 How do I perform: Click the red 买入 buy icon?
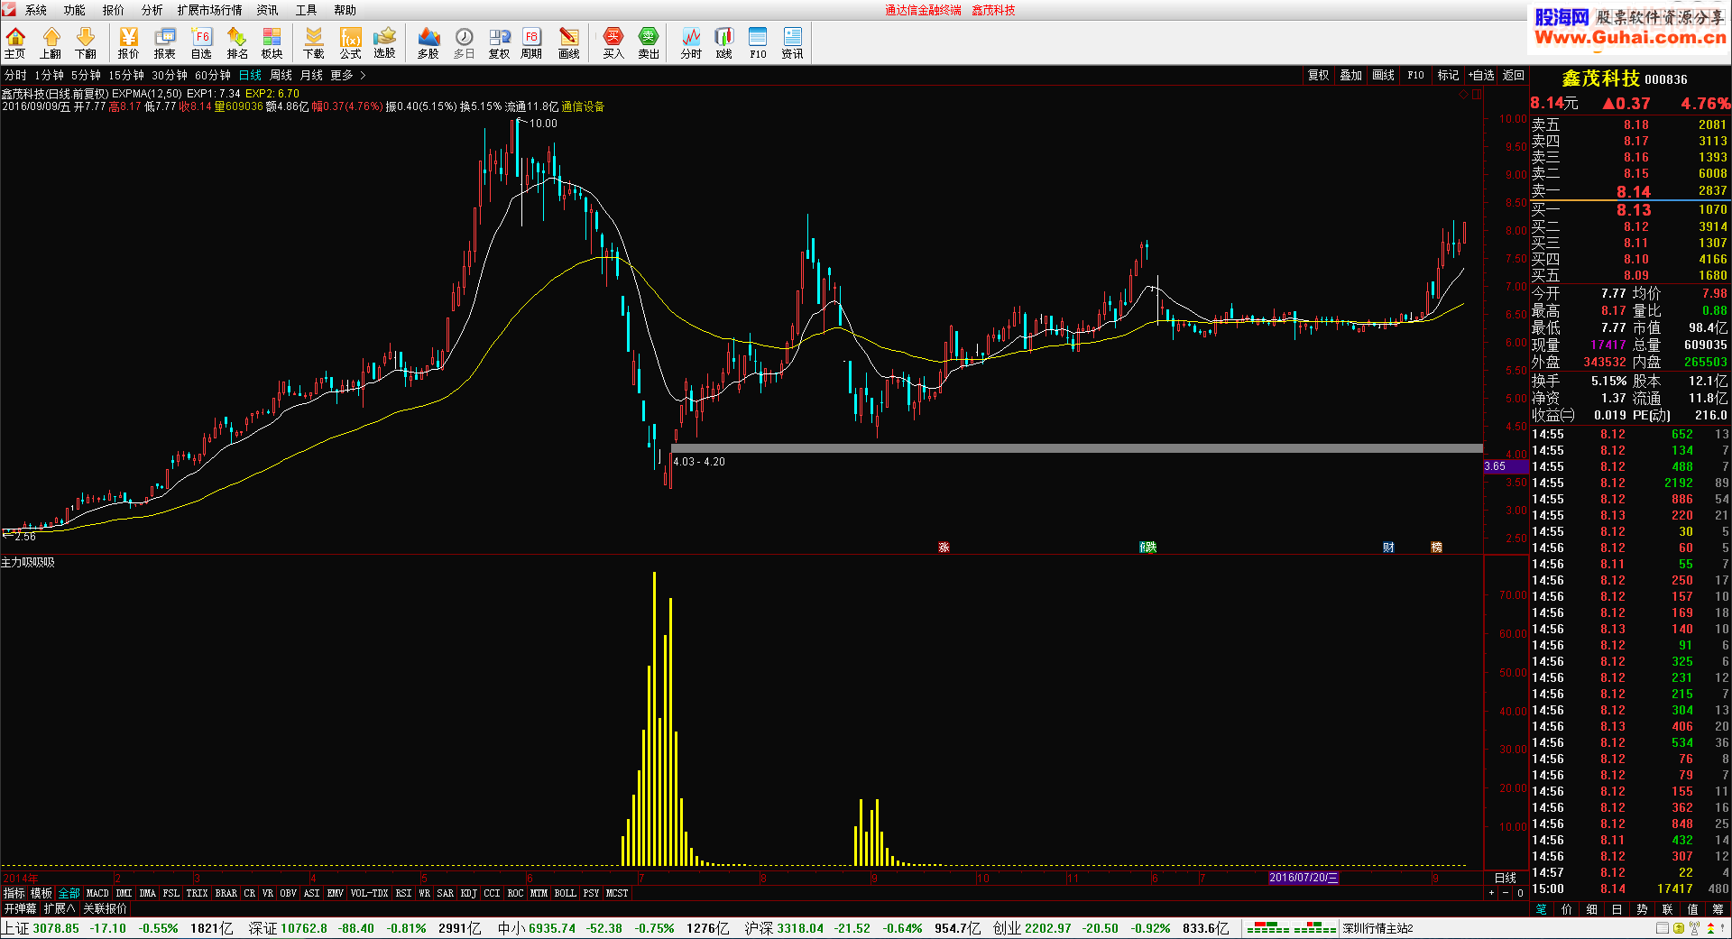[613, 42]
